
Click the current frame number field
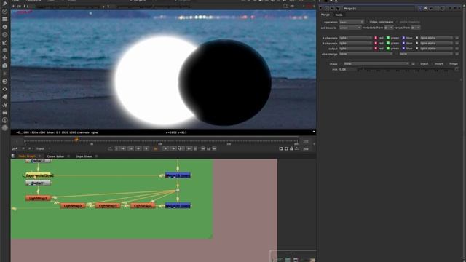tap(156, 148)
